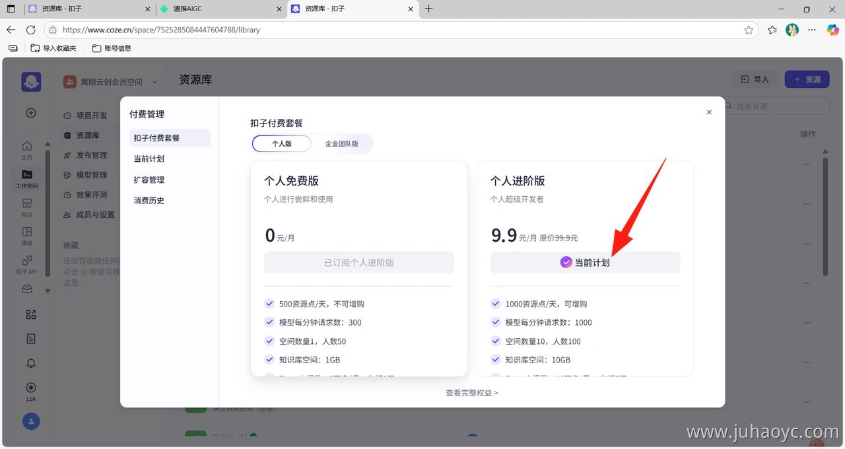Click the address bar URL
Screen dimensions: 845x449
[x=161, y=30]
